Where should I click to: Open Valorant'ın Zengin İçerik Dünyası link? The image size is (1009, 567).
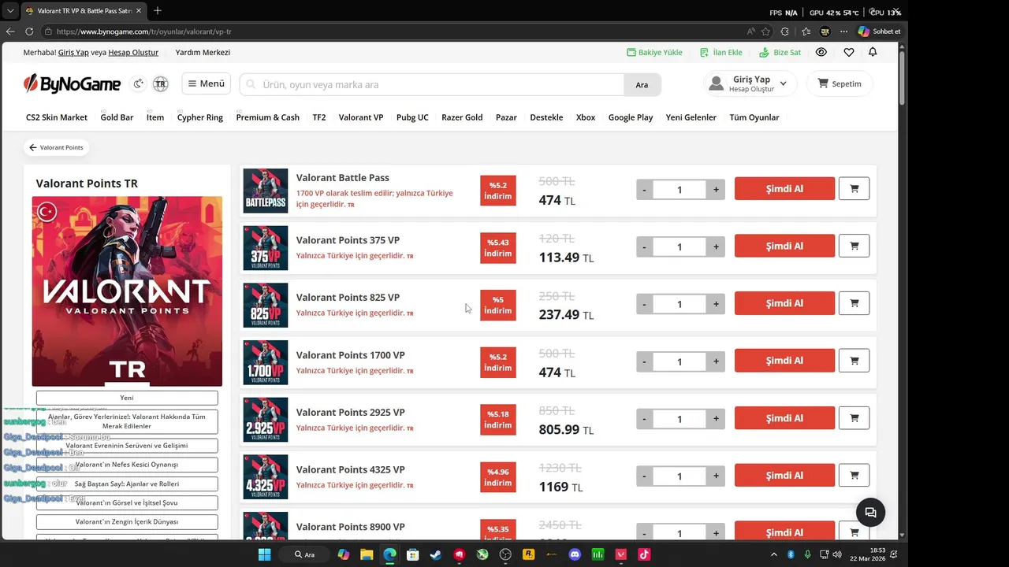coord(127,522)
